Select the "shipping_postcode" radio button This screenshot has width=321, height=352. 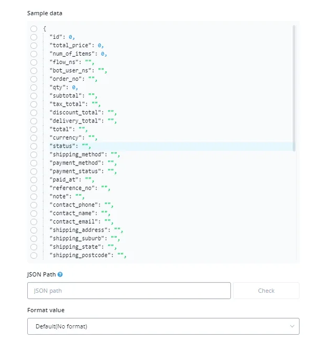pyautogui.click(x=34, y=256)
